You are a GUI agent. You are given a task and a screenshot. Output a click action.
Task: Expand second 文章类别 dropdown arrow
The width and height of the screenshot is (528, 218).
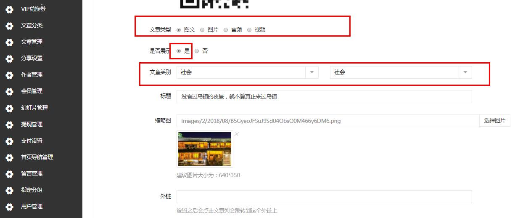pos(465,72)
